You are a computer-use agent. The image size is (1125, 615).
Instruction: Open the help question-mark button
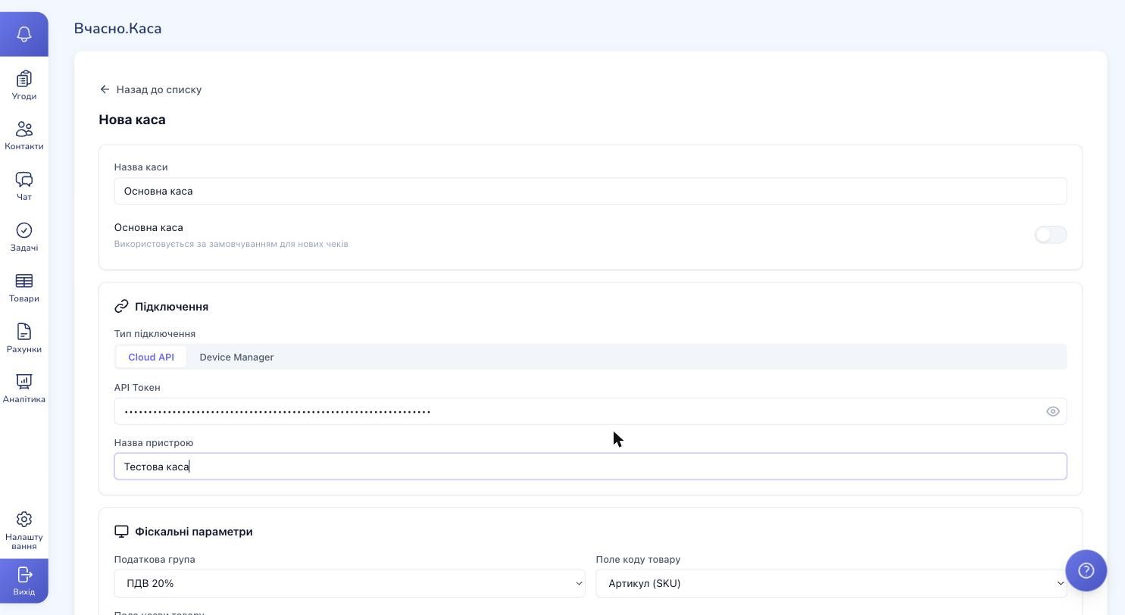[x=1086, y=570]
